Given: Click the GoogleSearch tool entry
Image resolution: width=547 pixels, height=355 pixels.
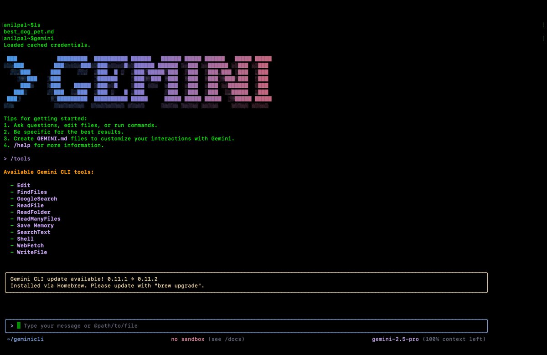Looking at the screenshot, I should 36,198.
